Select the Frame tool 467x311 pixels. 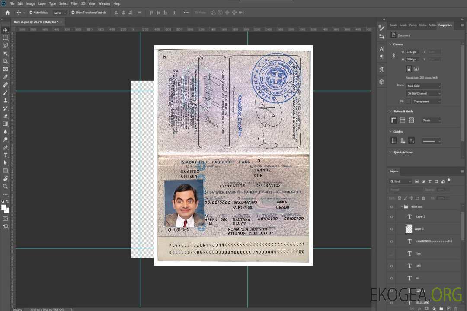[x=5, y=69]
